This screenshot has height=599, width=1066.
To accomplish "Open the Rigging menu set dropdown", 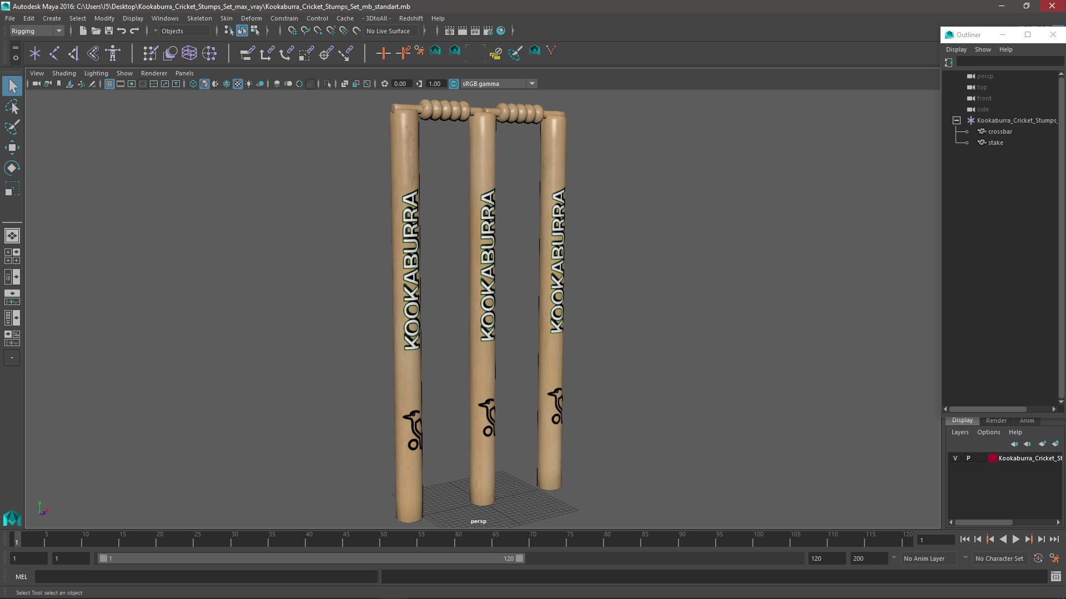I will click(x=37, y=31).
